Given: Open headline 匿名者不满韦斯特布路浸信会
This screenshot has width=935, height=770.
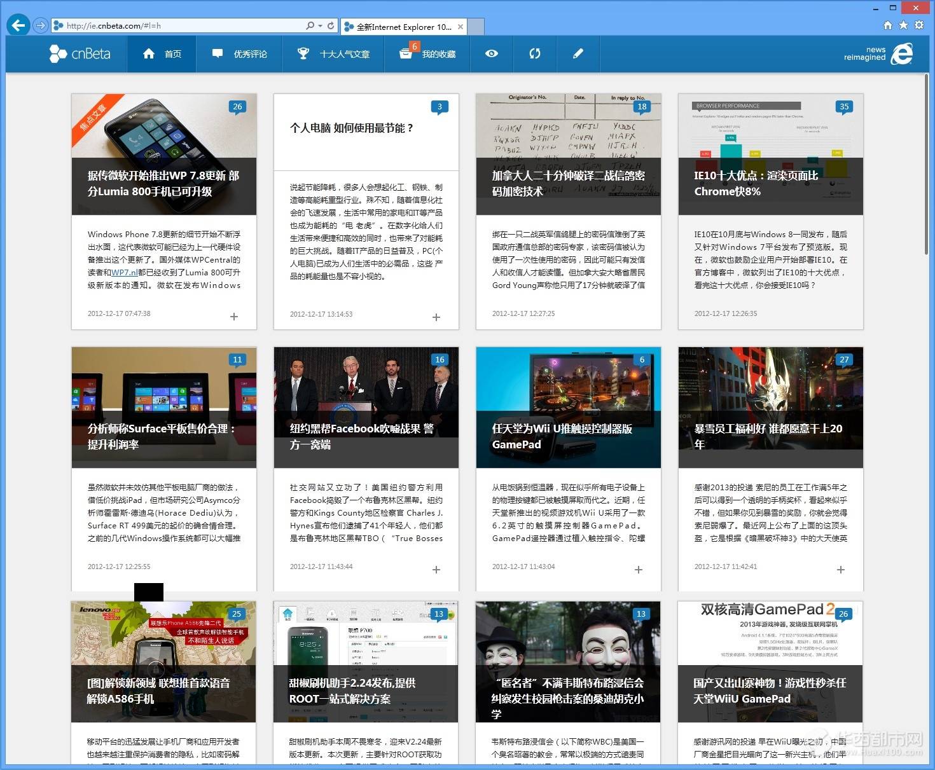Looking at the screenshot, I should point(567,698).
